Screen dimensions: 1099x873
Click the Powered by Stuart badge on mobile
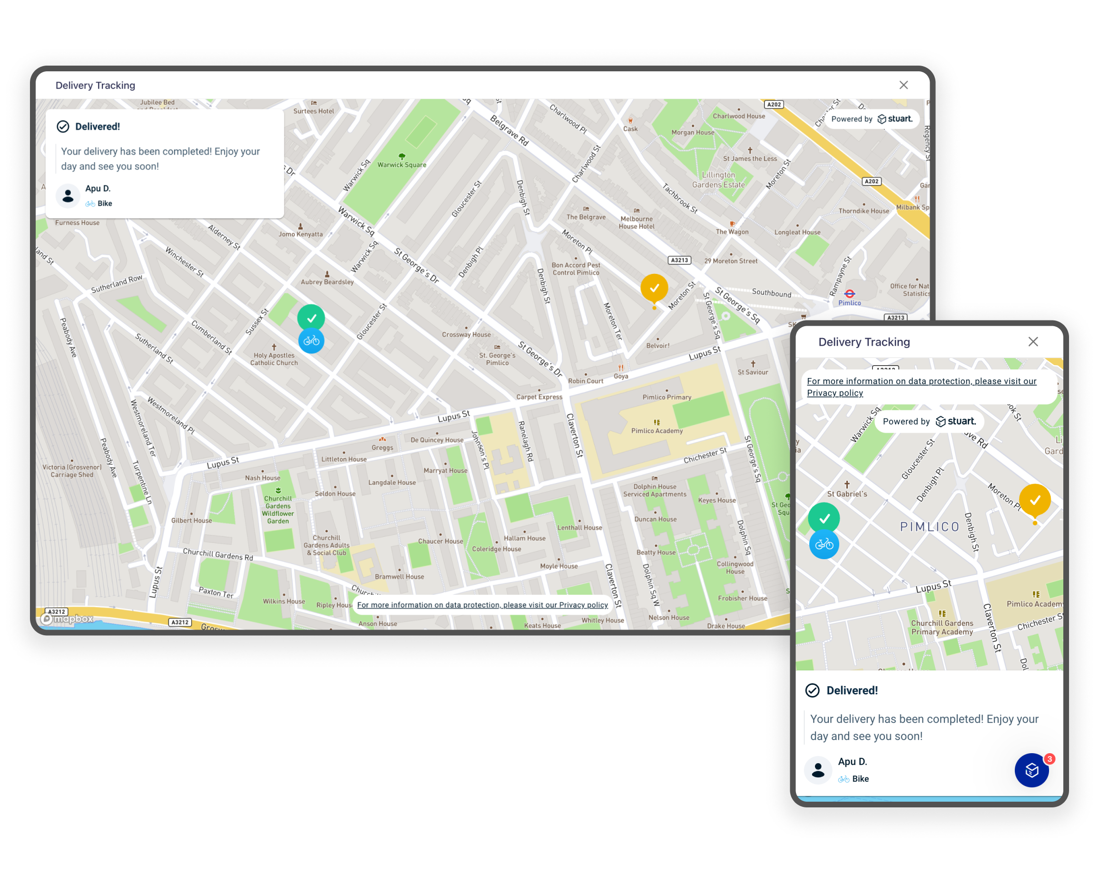click(x=929, y=421)
